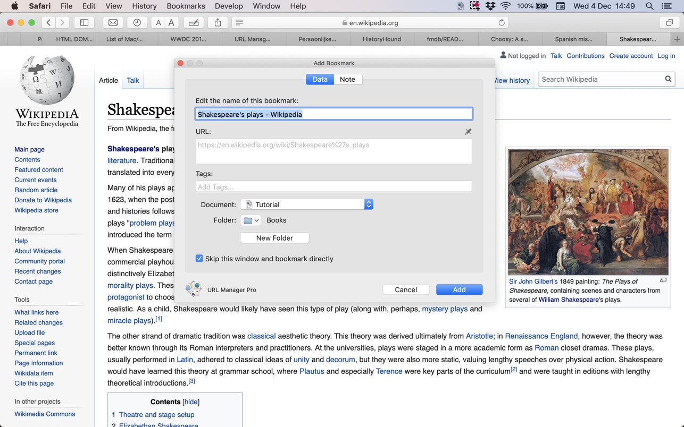Uncheck Skip this window and bookmark directly
Screen dimensions: 684x427
tap(199, 259)
